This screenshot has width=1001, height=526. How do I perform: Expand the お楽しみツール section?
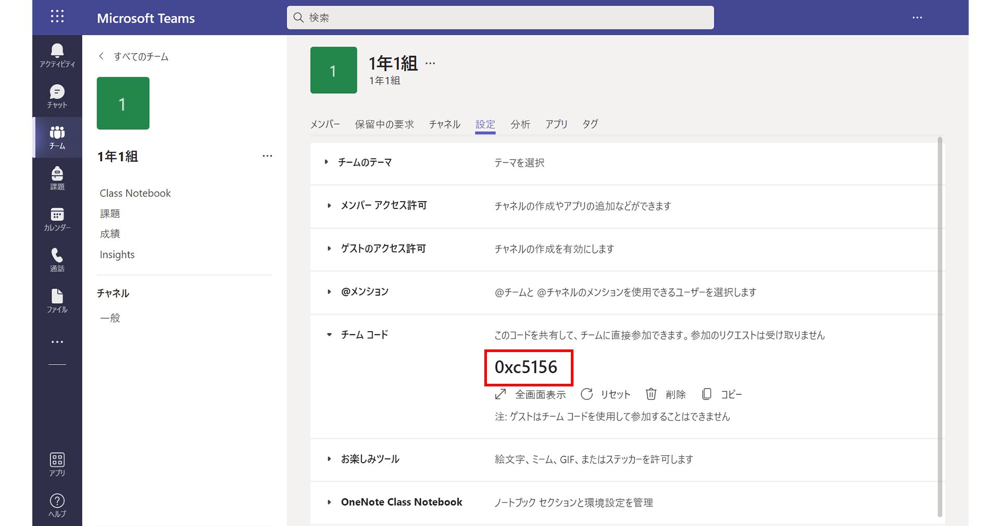pos(329,459)
